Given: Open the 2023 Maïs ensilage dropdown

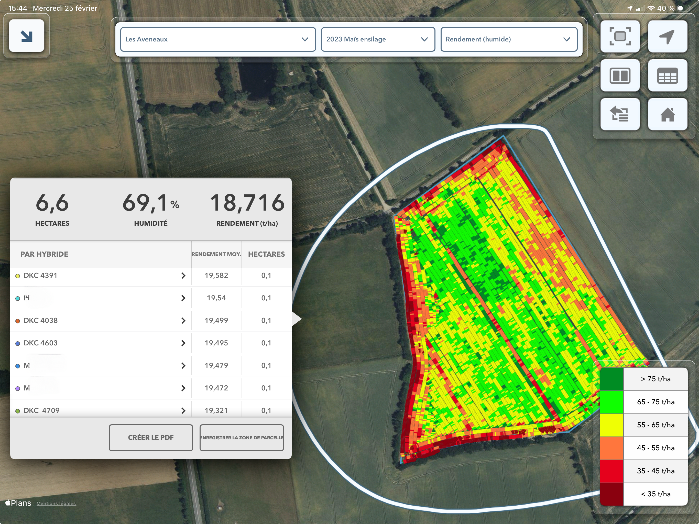Looking at the screenshot, I should tap(378, 39).
